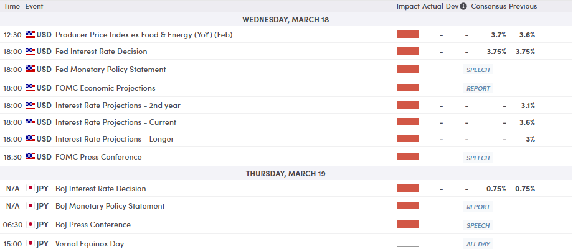Image resolution: width=573 pixels, height=252 pixels.
Task: Click empty impact bar for Vernal Equinox Day
Action: click(x=408, y=243)
